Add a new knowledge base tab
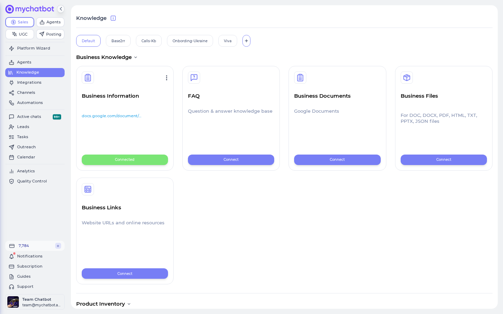This screenshot has width=503, height=314. pyautogui.click(x=246, y=41)
